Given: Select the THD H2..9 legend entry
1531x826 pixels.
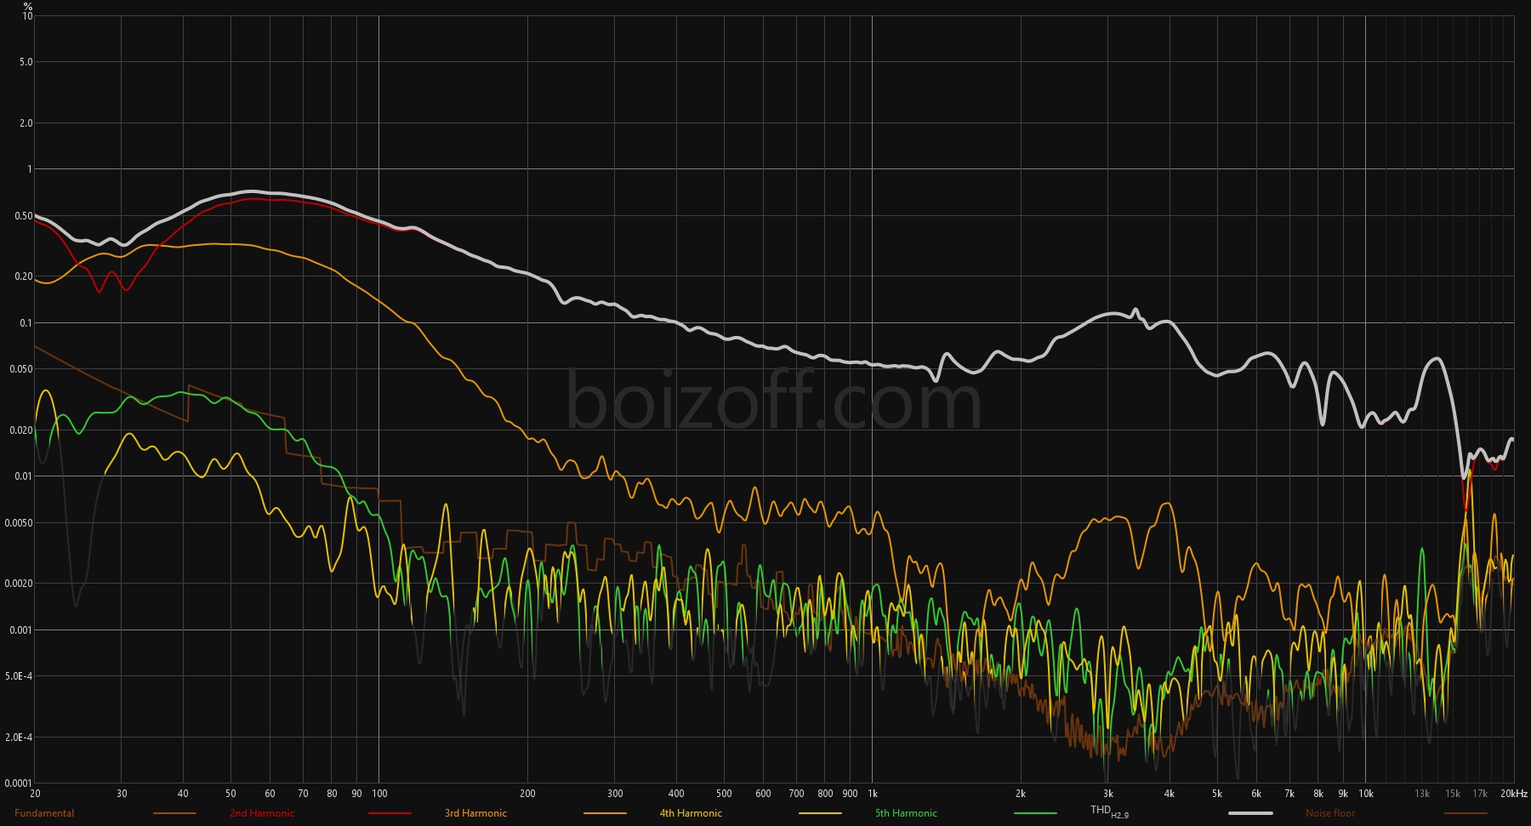Looking at the screenshot, I should point(1109,812).
